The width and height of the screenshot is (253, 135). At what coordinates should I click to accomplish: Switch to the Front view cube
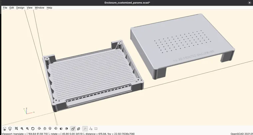(x=61, y=129)
